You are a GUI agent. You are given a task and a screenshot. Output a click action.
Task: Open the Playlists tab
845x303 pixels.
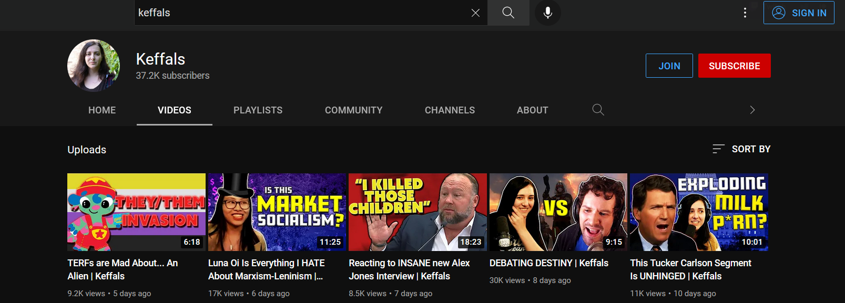pos(258,110)
